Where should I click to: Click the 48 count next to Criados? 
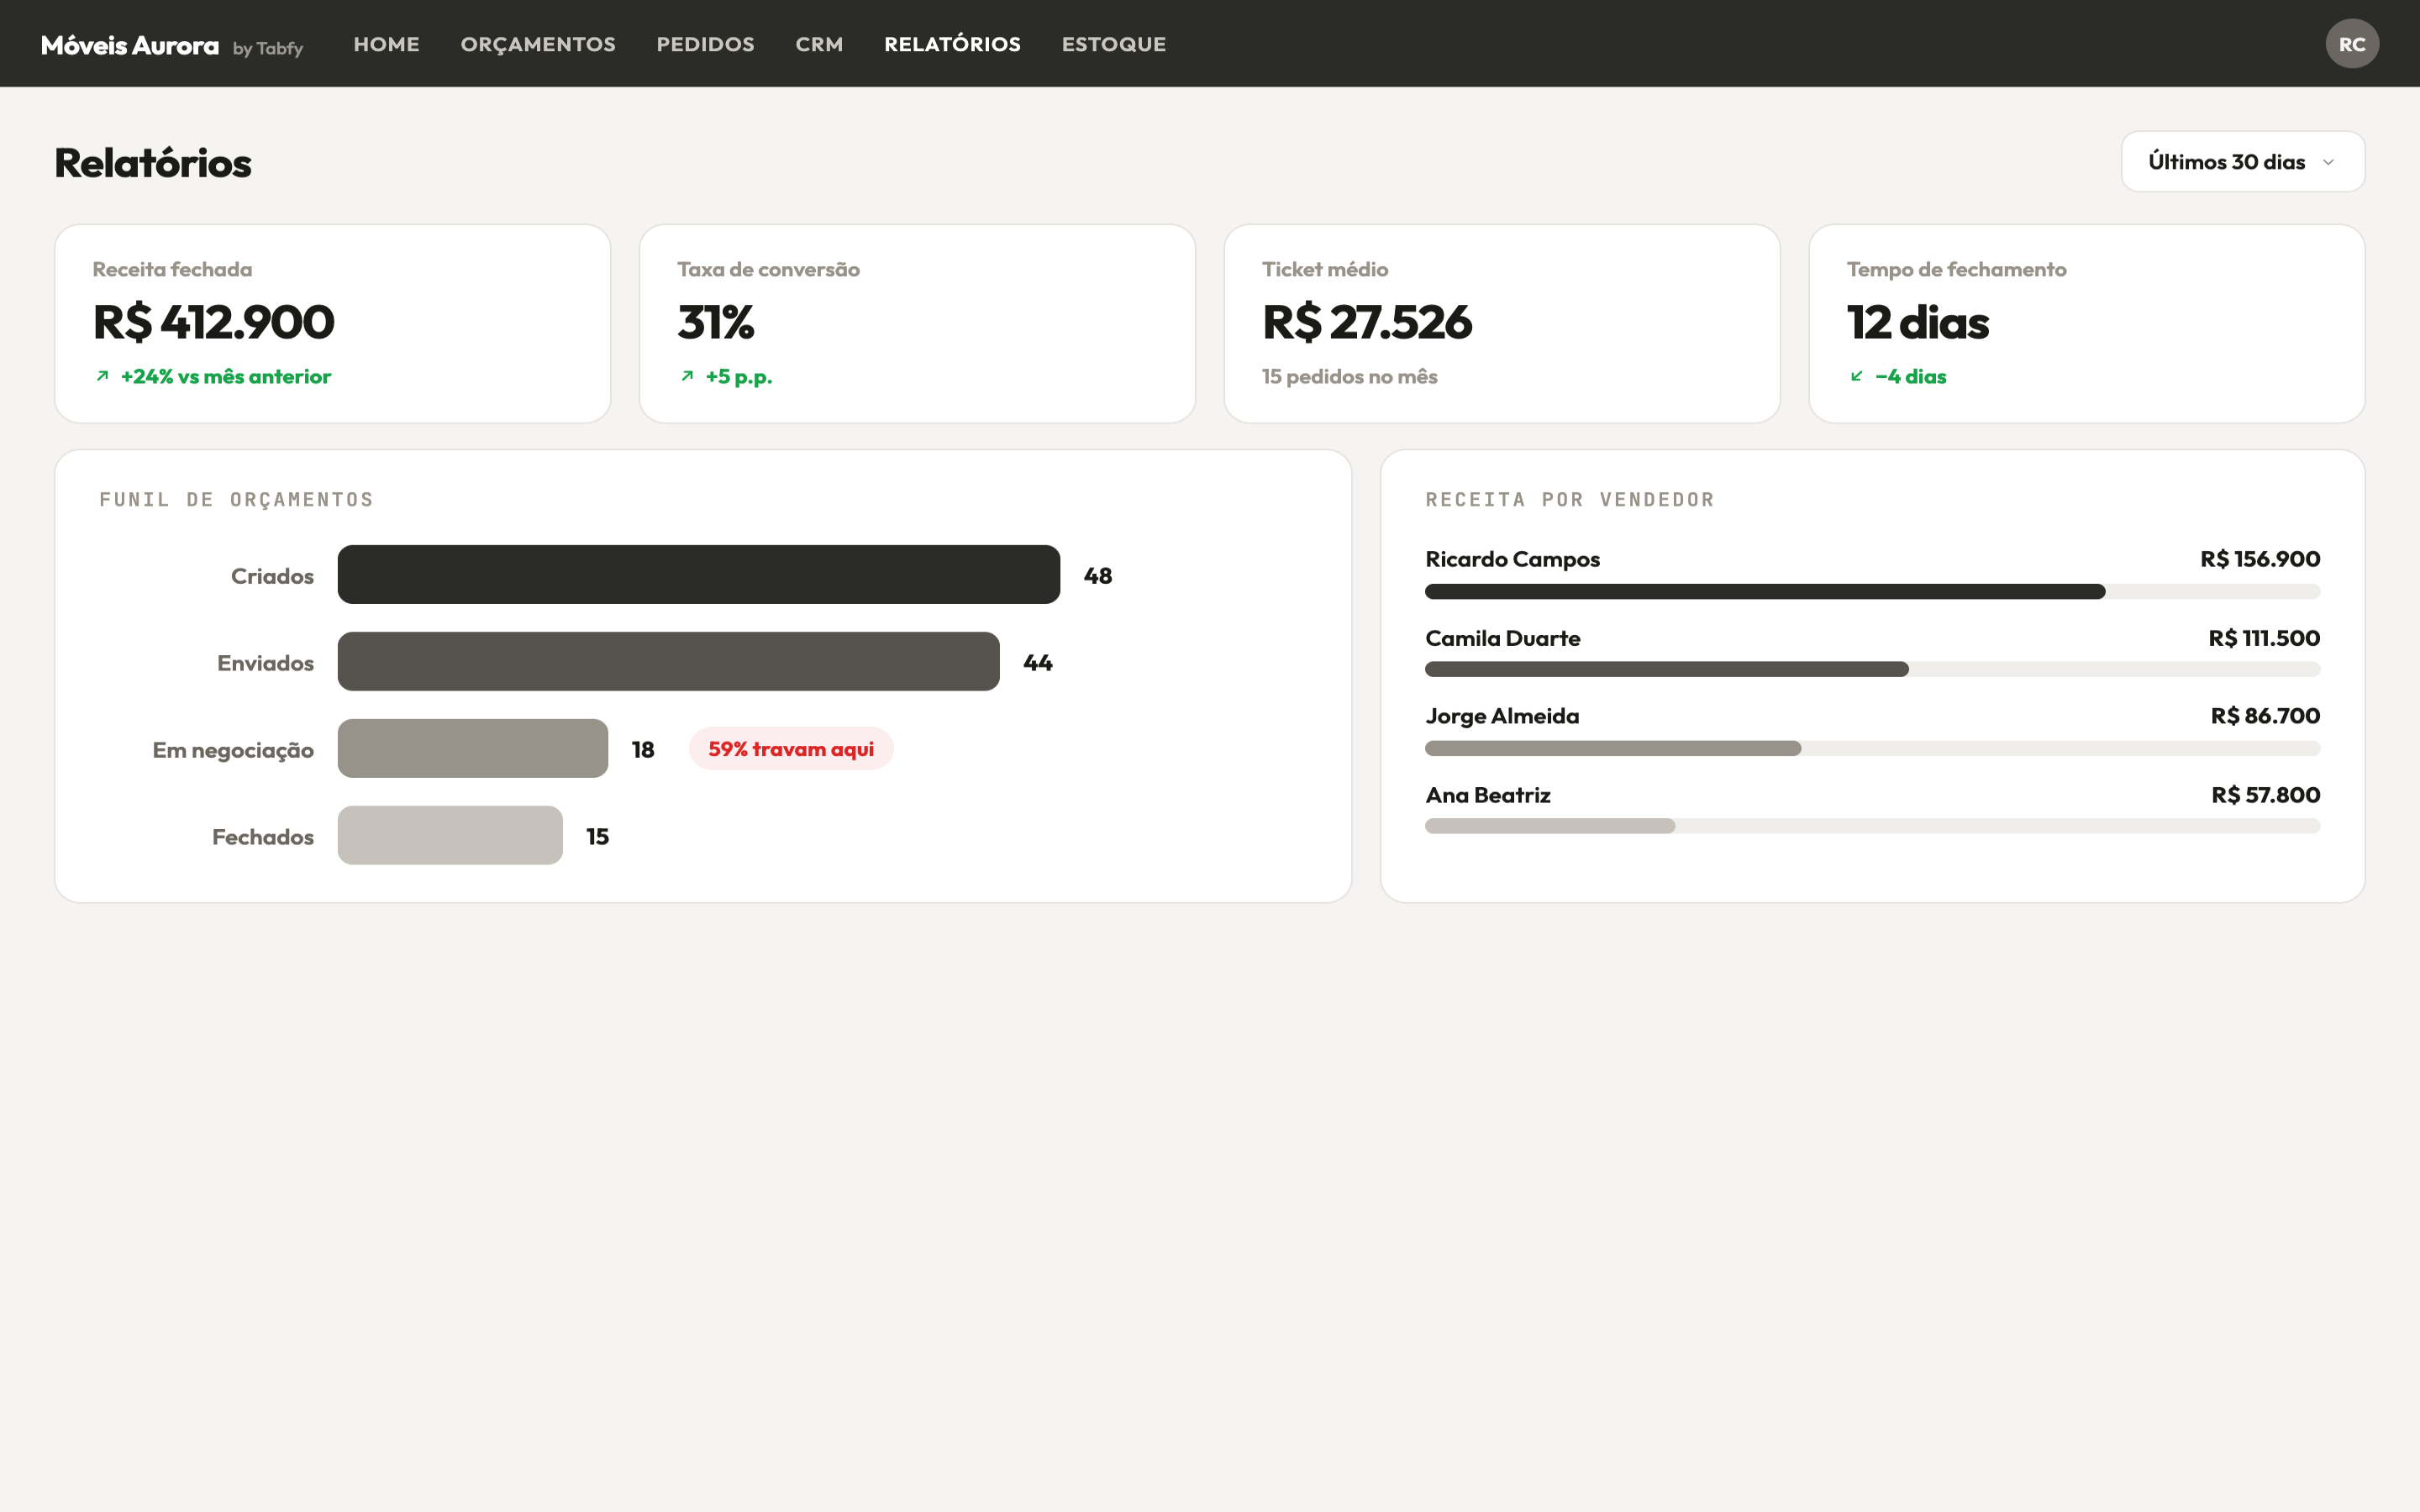coord(1097,576)
